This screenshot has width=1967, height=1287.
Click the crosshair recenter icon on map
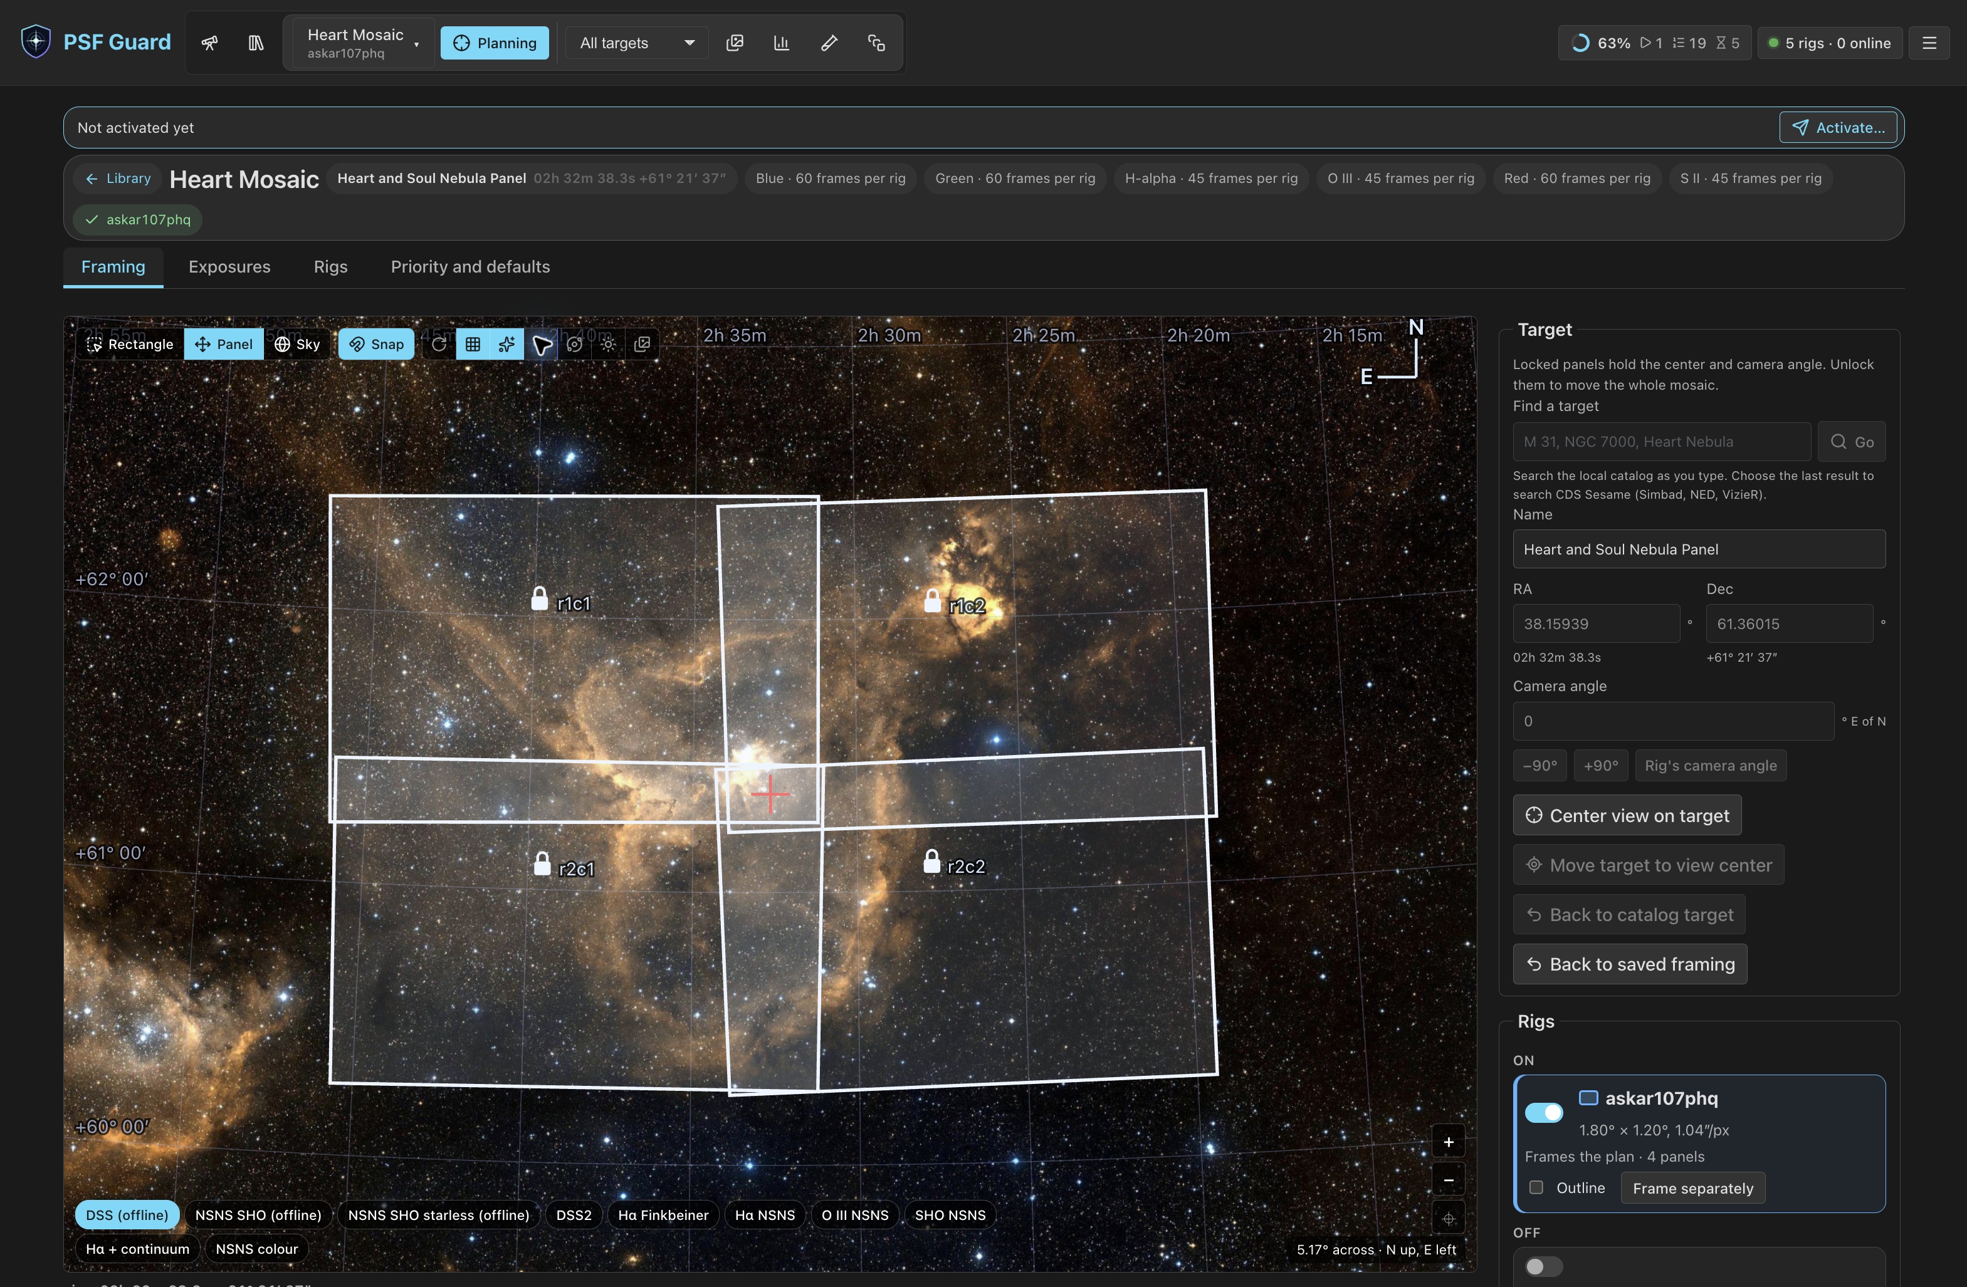coord(1448,1219)
